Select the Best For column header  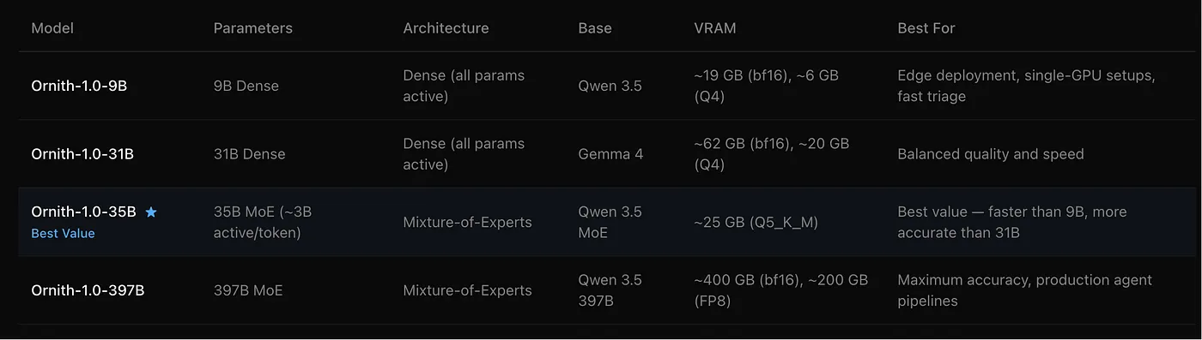click(x=926, y=28)
